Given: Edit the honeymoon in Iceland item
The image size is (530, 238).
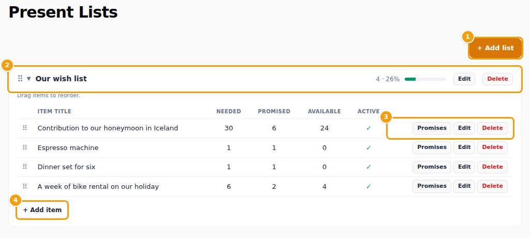Looking at the screenshot, I should (464, 128).
